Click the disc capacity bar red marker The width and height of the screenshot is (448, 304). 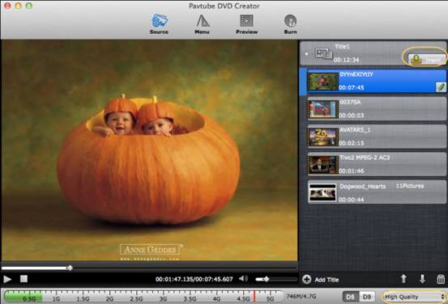254,296
